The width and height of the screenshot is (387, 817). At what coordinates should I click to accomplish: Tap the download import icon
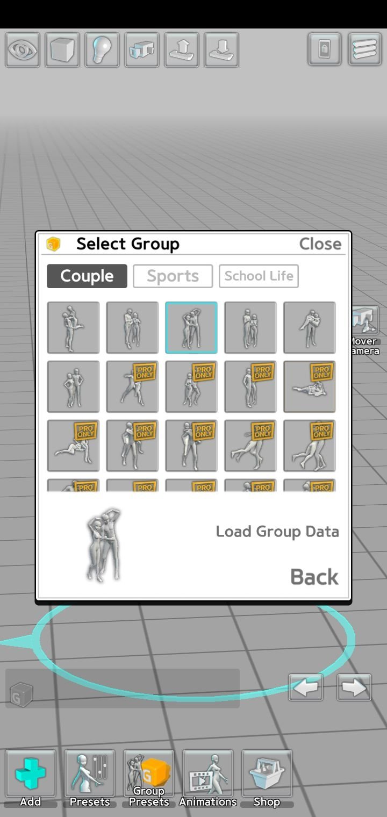pyautogui.click(x=221, y=50)
